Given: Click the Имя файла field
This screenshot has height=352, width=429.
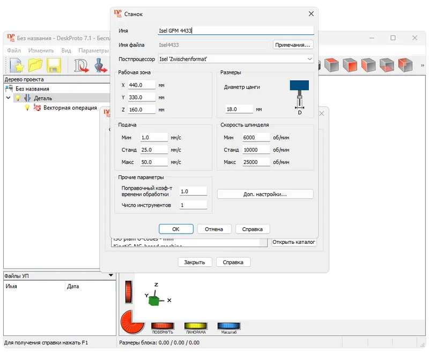Looking at the screenshot, I should 213,45.
